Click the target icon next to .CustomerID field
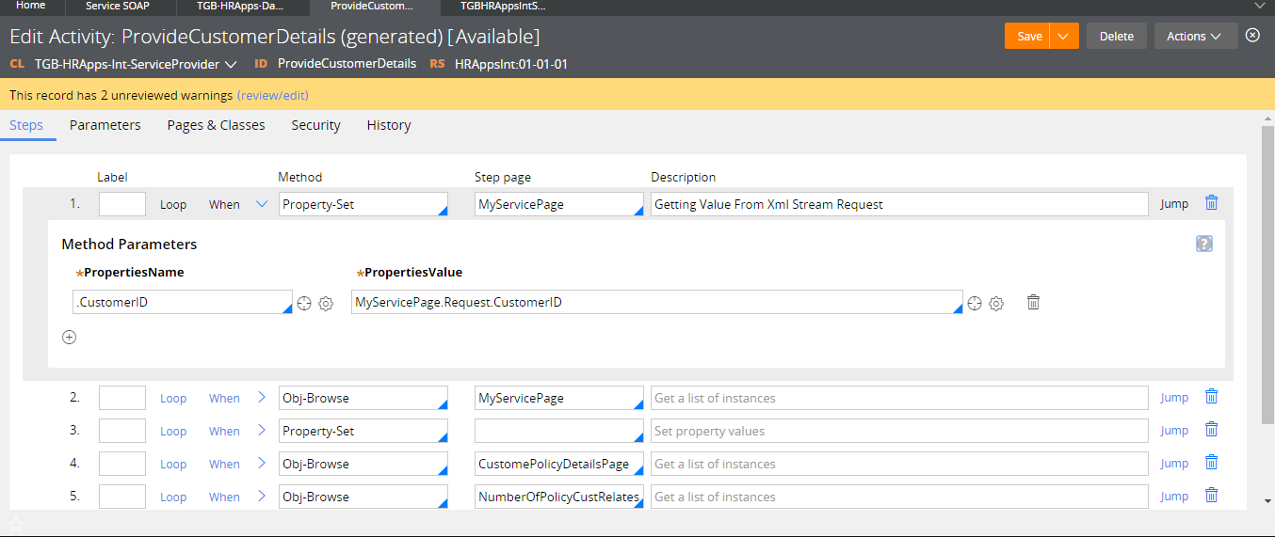Viewport: 1275px width, 537px height. pyautogui.click(x=304, y=303)
